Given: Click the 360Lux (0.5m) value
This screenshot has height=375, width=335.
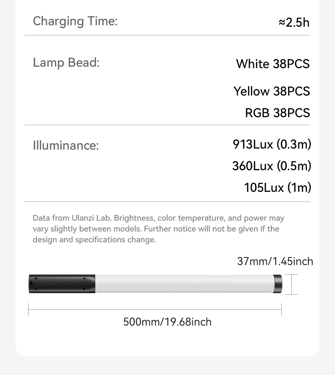Looking at the screenshot, I should click(x=271, y=166).
